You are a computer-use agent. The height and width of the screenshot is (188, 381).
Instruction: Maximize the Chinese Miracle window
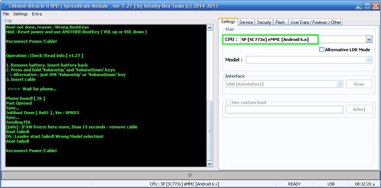coord(367,6)
